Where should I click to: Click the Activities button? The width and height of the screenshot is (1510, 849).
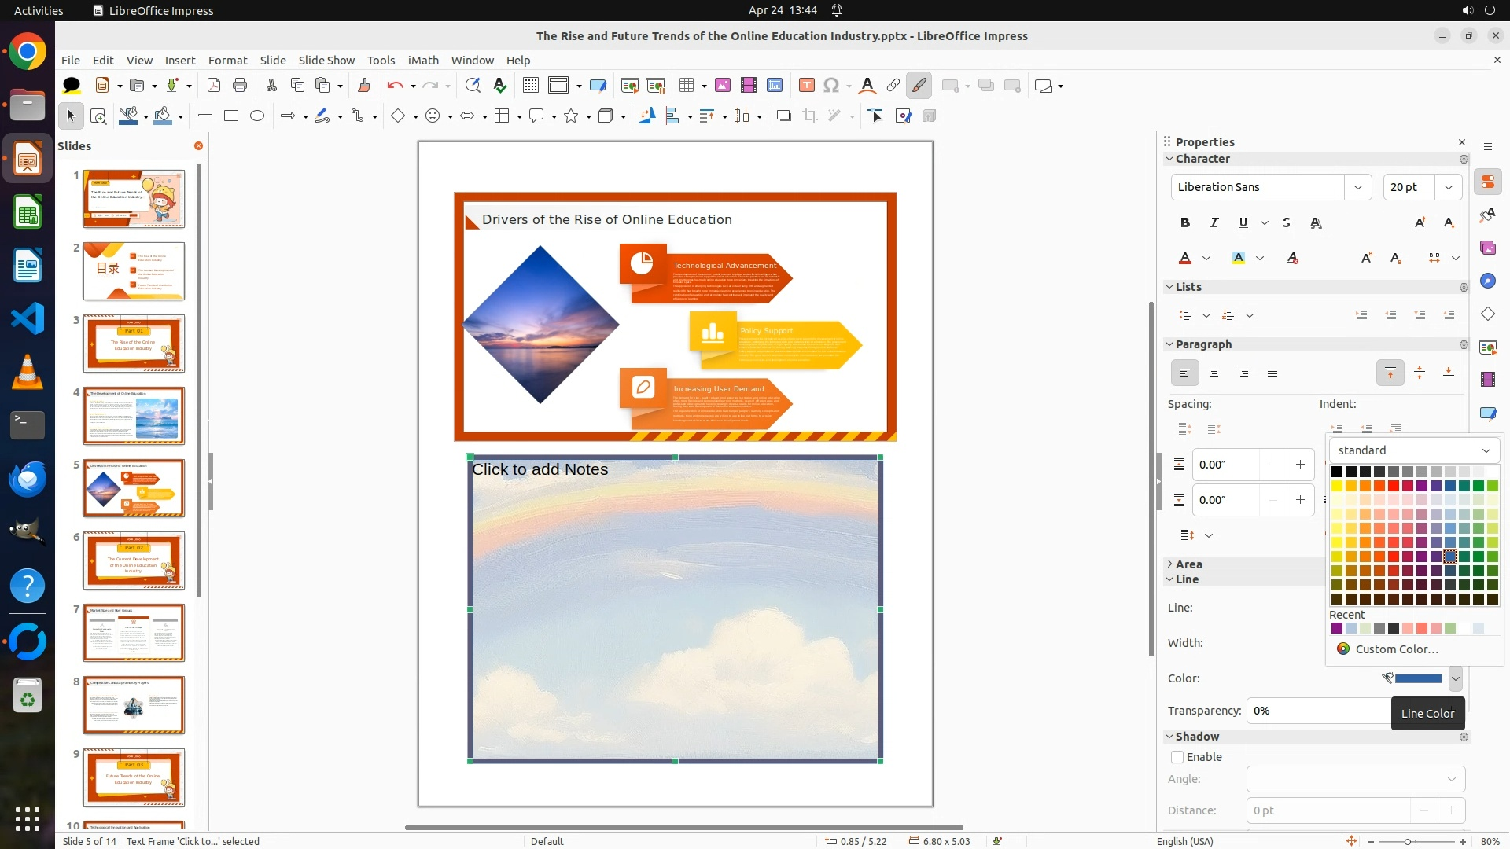[39, 10]
